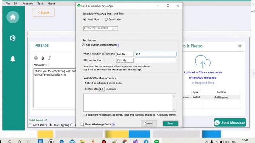Open Google Chrome from the taskbar

(x=125, y=141)
